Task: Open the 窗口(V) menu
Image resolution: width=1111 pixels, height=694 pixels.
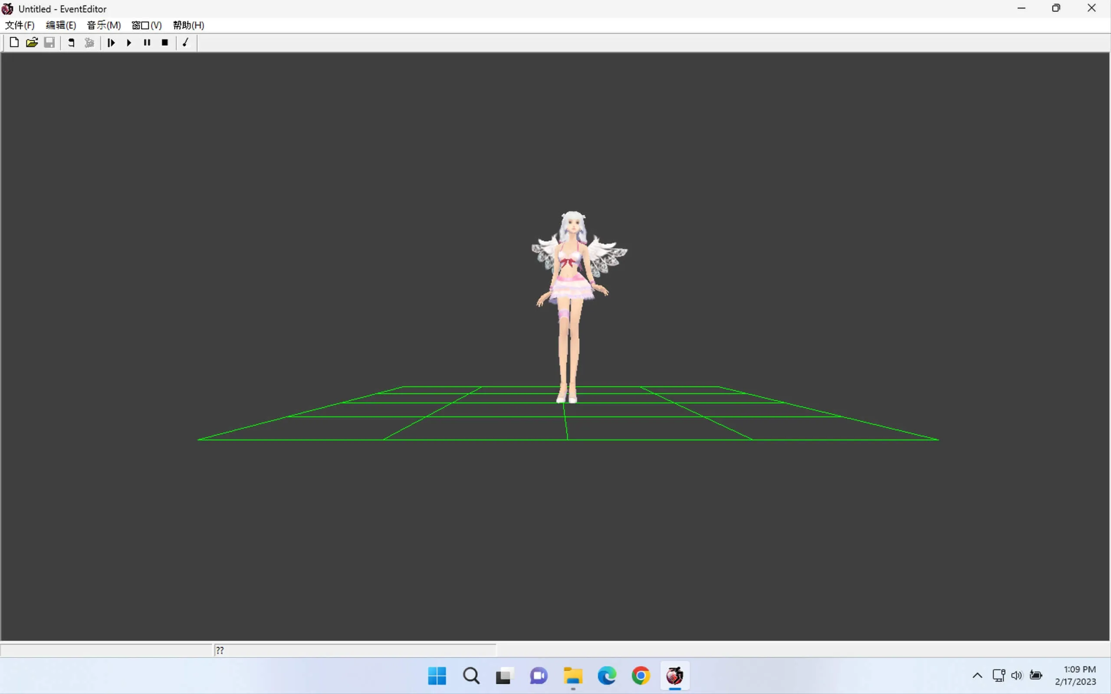Action: click(x=146, y=25)
